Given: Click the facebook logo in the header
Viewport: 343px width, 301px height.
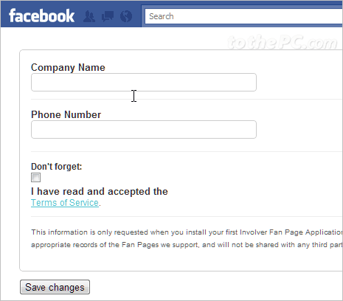Looking at the screenshot, I should 41,15.
